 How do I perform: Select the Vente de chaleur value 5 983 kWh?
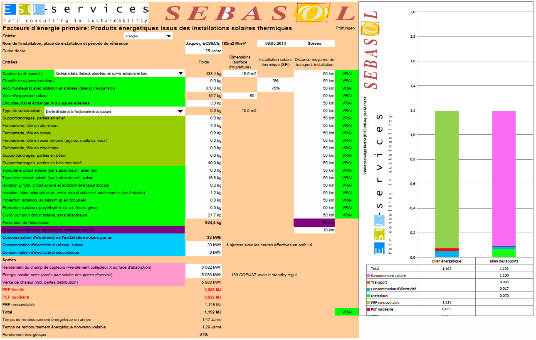point(204,282)
